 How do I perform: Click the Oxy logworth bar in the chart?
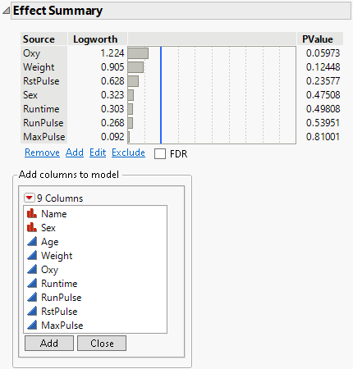(138, 53)
